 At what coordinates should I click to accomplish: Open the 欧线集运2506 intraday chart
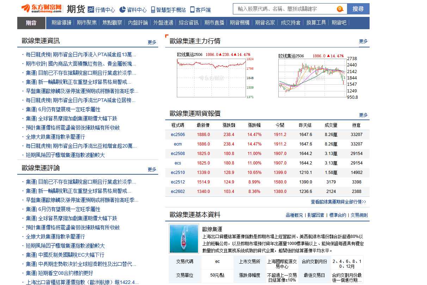pos(216,76)
